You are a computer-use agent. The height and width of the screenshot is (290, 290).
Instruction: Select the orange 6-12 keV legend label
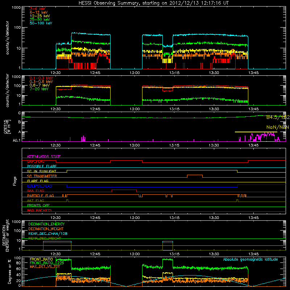(39, 12)
